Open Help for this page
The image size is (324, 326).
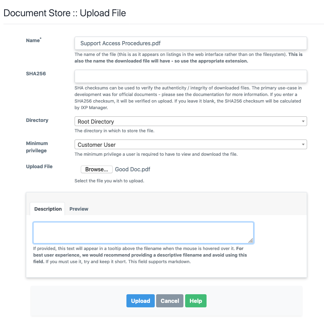click(196, 301)
